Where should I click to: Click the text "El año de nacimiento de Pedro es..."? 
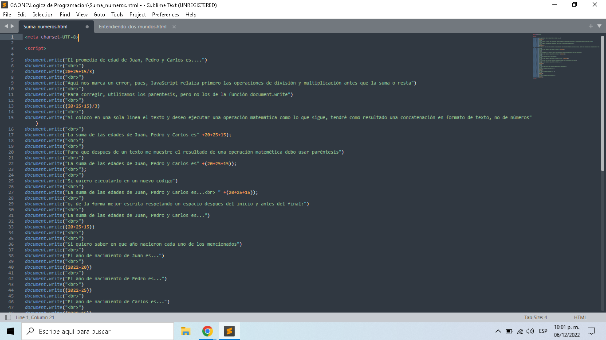(x=114, y=278)
